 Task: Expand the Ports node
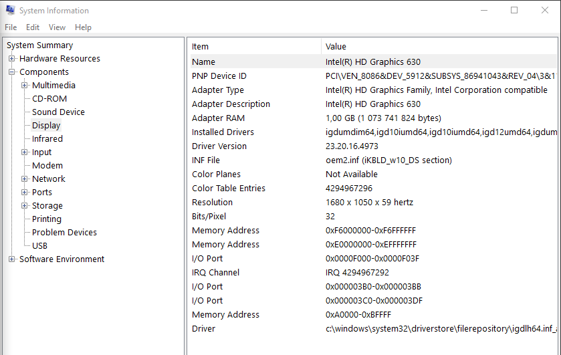coord(24,192)
